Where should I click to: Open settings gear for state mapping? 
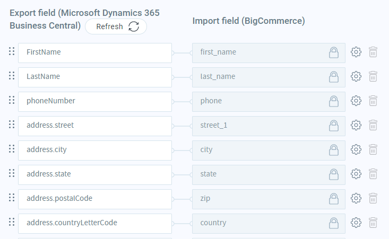tap(356, 174)
